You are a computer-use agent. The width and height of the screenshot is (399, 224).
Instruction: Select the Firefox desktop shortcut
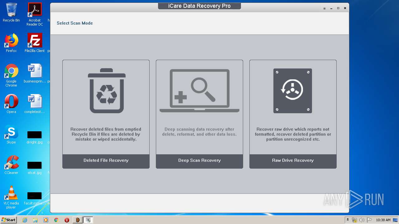11,43
